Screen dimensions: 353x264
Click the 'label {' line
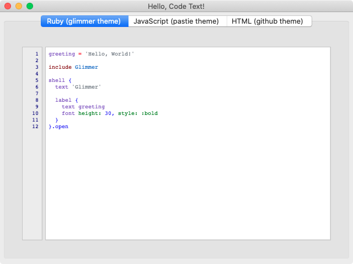(67, 100)
